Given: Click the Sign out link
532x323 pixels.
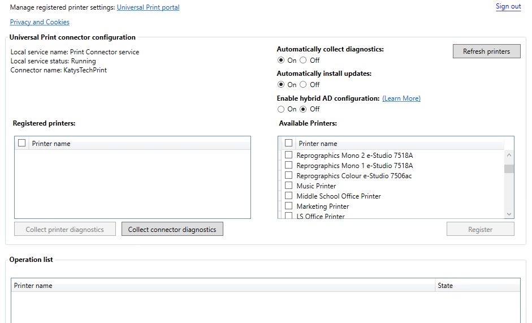Looking at the screenshot, I should tap(508, 6).
